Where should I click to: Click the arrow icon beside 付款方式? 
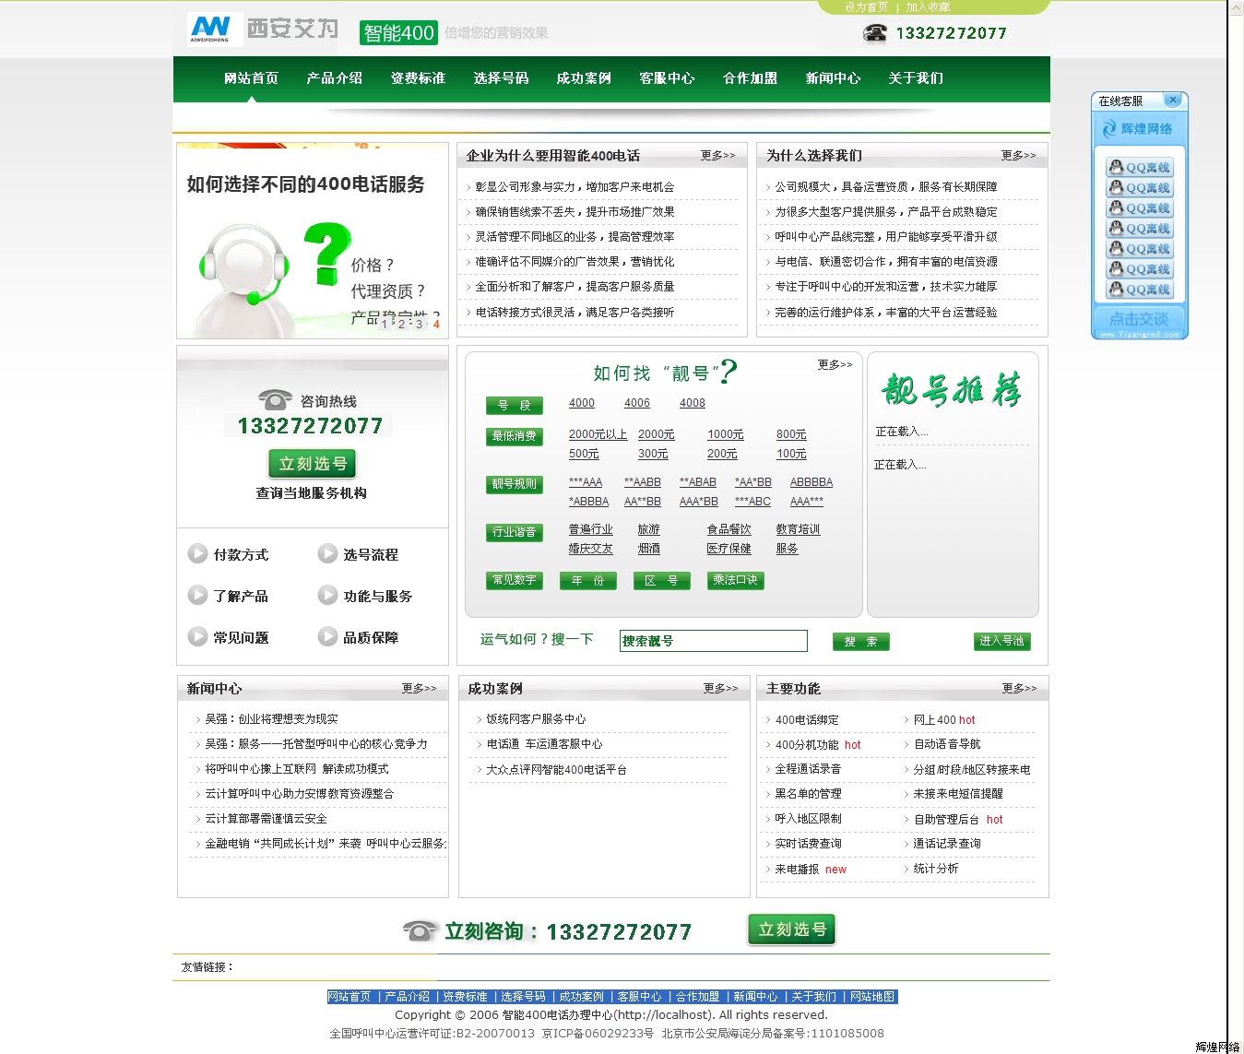tap(197, 553)
